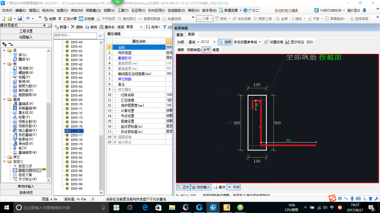Screen dimensions: 380x213
Task: Click the Undo arrow icon
Action: click(x=28, y=19)
